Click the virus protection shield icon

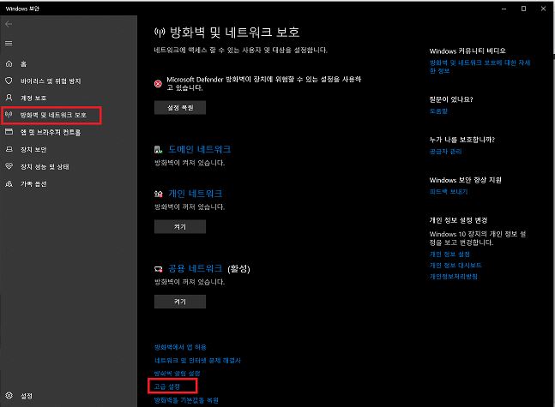pos(9,81)
